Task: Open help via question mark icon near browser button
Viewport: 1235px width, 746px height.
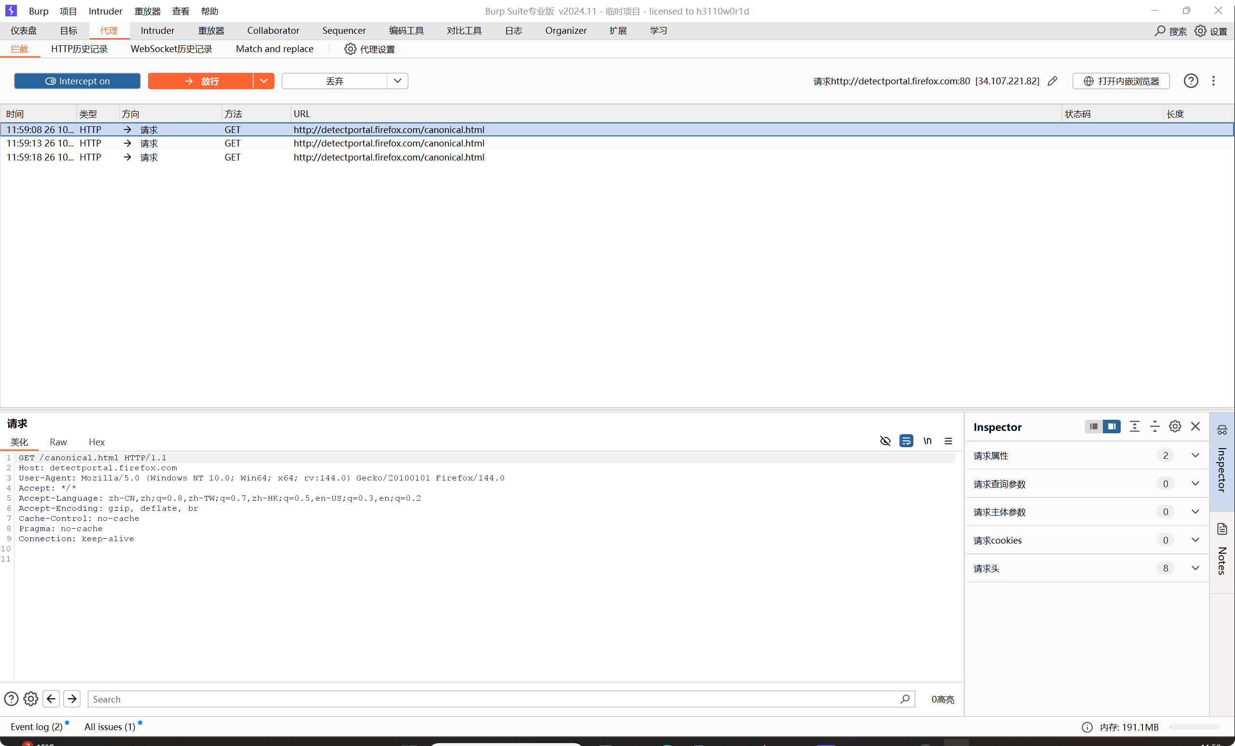Action: tap(1190, 80)
